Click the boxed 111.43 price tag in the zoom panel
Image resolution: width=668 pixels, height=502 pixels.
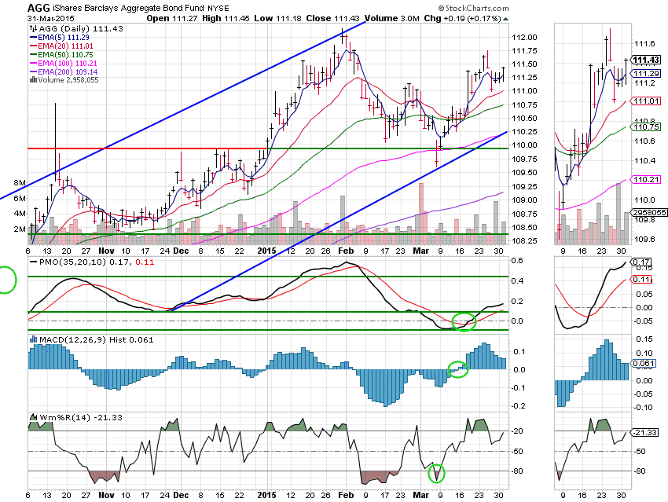point(646,60)
